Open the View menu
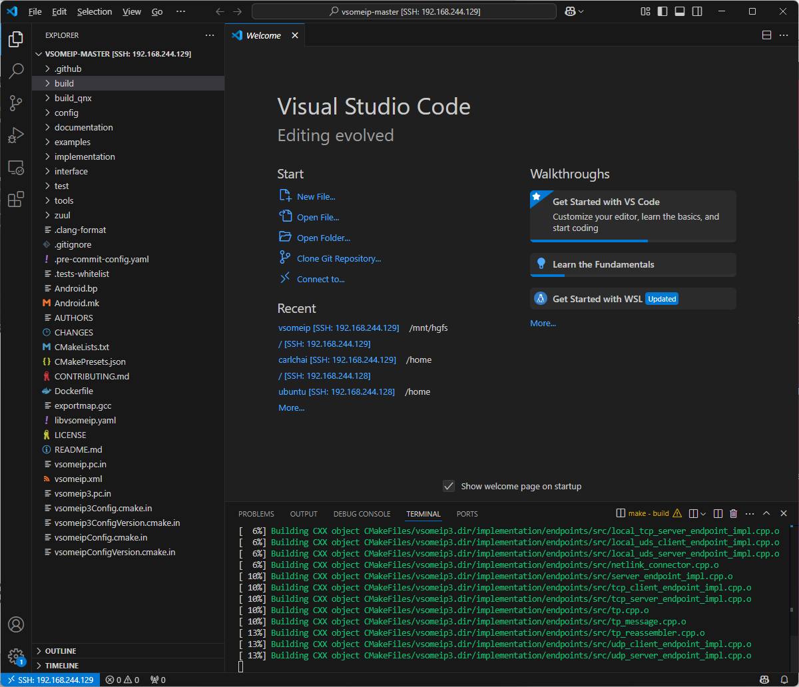Screen dimensions: 799x687 (132, 11)
